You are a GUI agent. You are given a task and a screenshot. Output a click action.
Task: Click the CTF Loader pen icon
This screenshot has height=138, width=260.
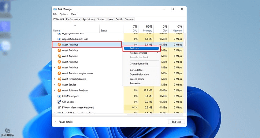59,102
